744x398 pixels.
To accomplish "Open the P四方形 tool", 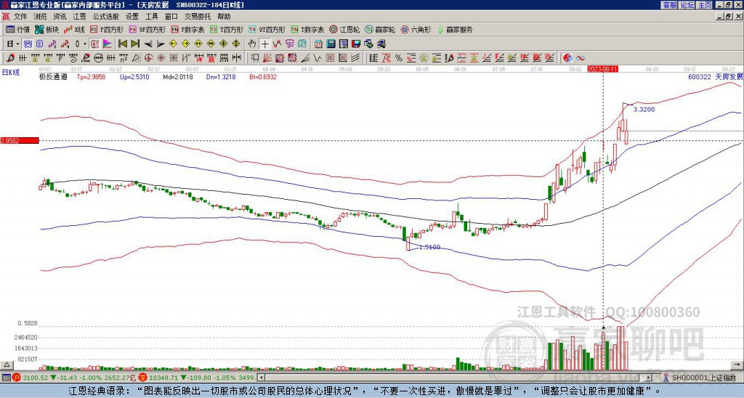I will click(107, 29).
